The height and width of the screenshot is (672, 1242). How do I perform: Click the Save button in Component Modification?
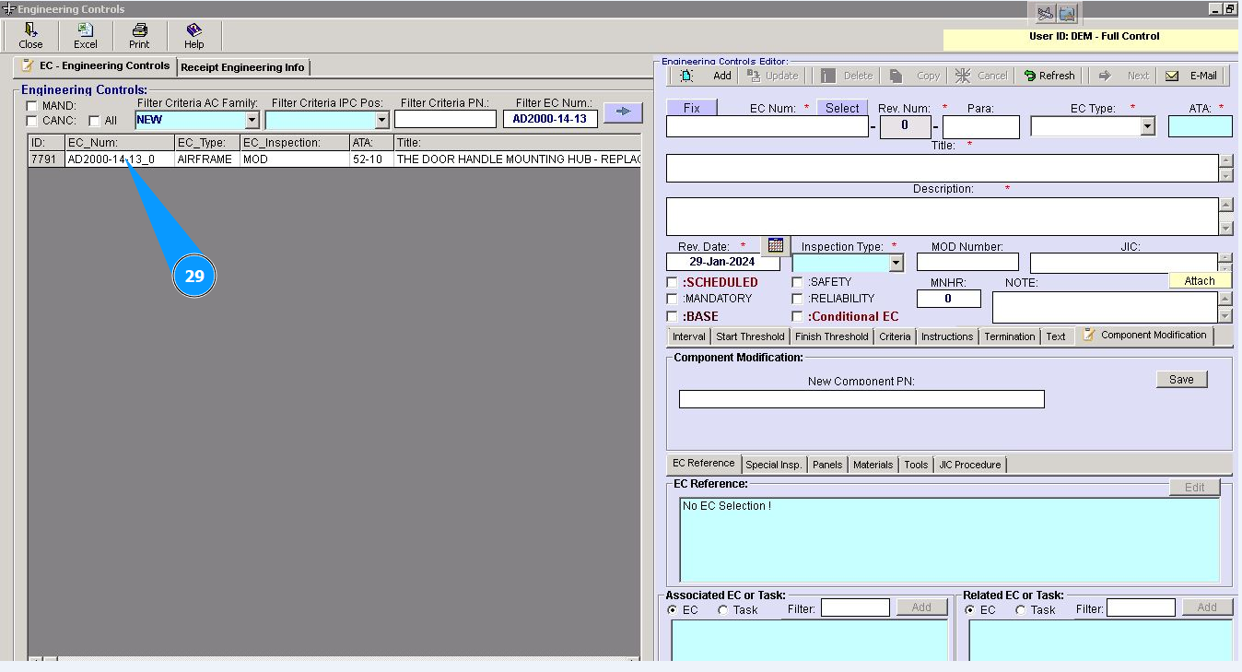(1181, 379)
